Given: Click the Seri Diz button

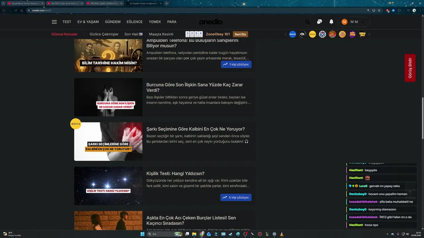Looking at the screenshot, I should pyautogui.click(x=240, y=34).
